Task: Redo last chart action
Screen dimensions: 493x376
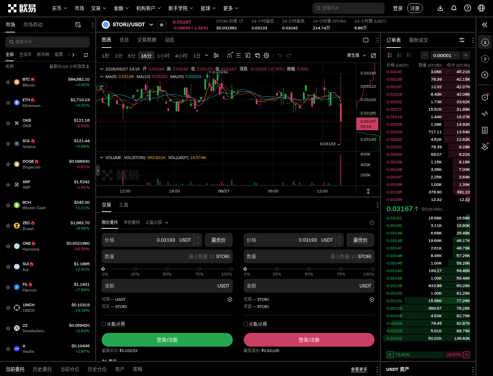Action: [x=289, y=55]
